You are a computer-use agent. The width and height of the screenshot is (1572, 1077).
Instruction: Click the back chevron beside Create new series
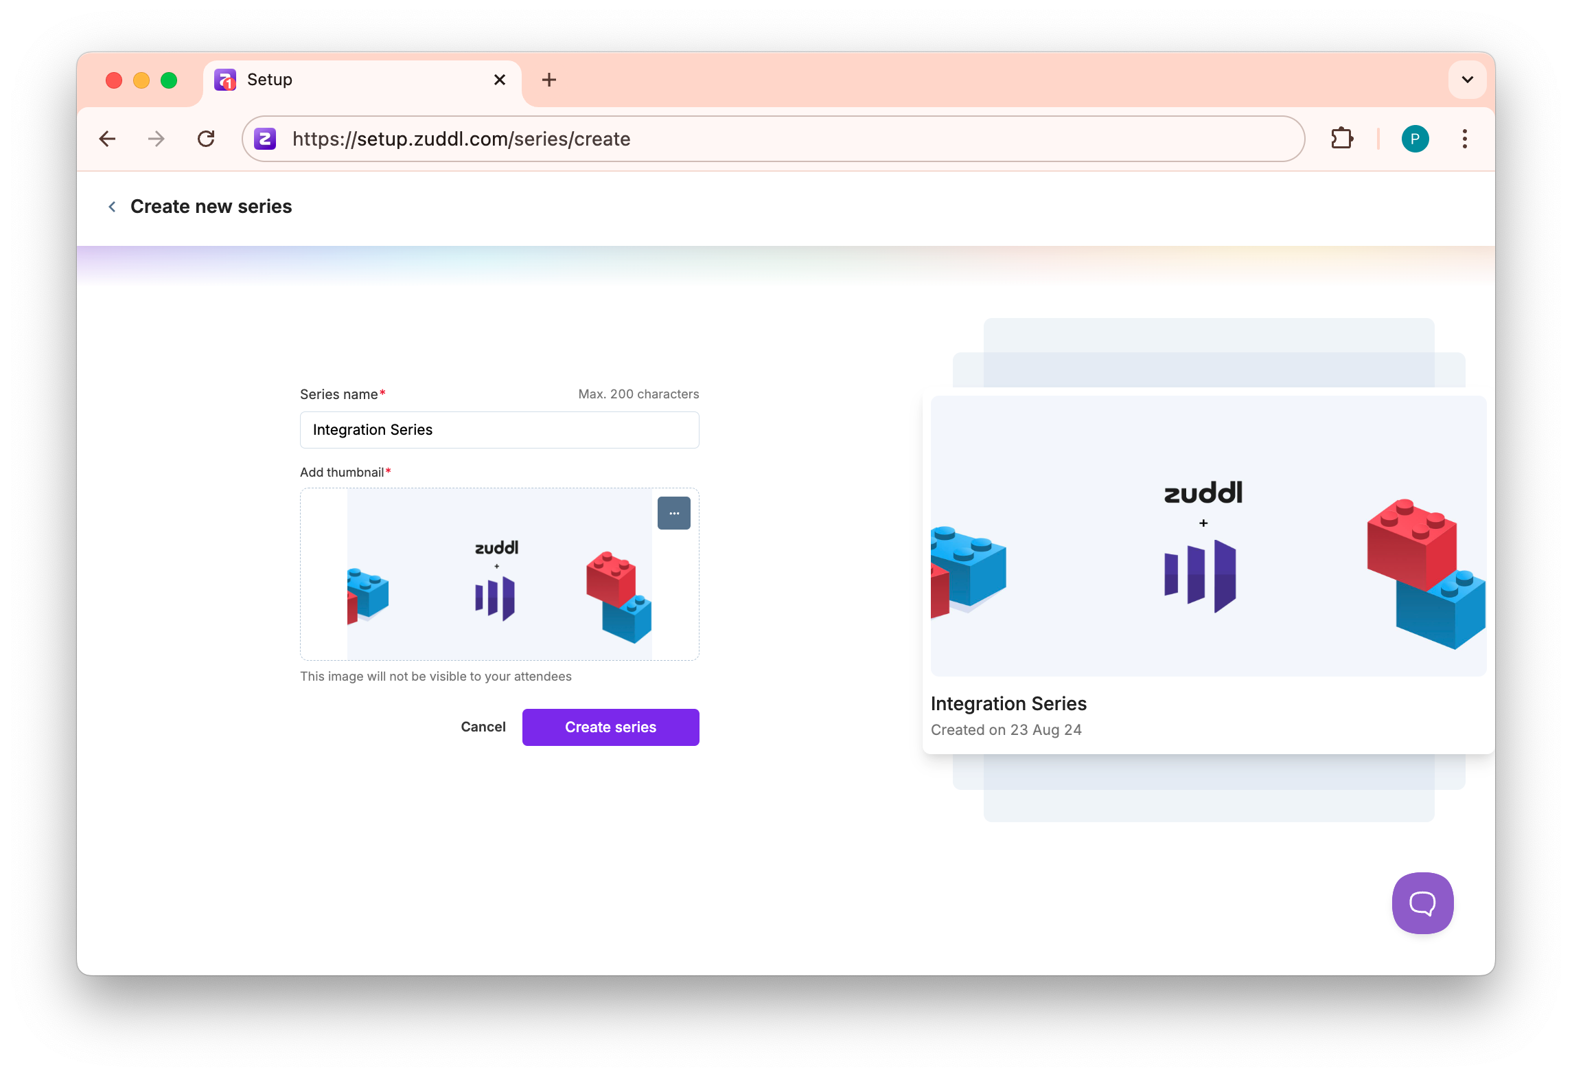click(x=112, y=207)
